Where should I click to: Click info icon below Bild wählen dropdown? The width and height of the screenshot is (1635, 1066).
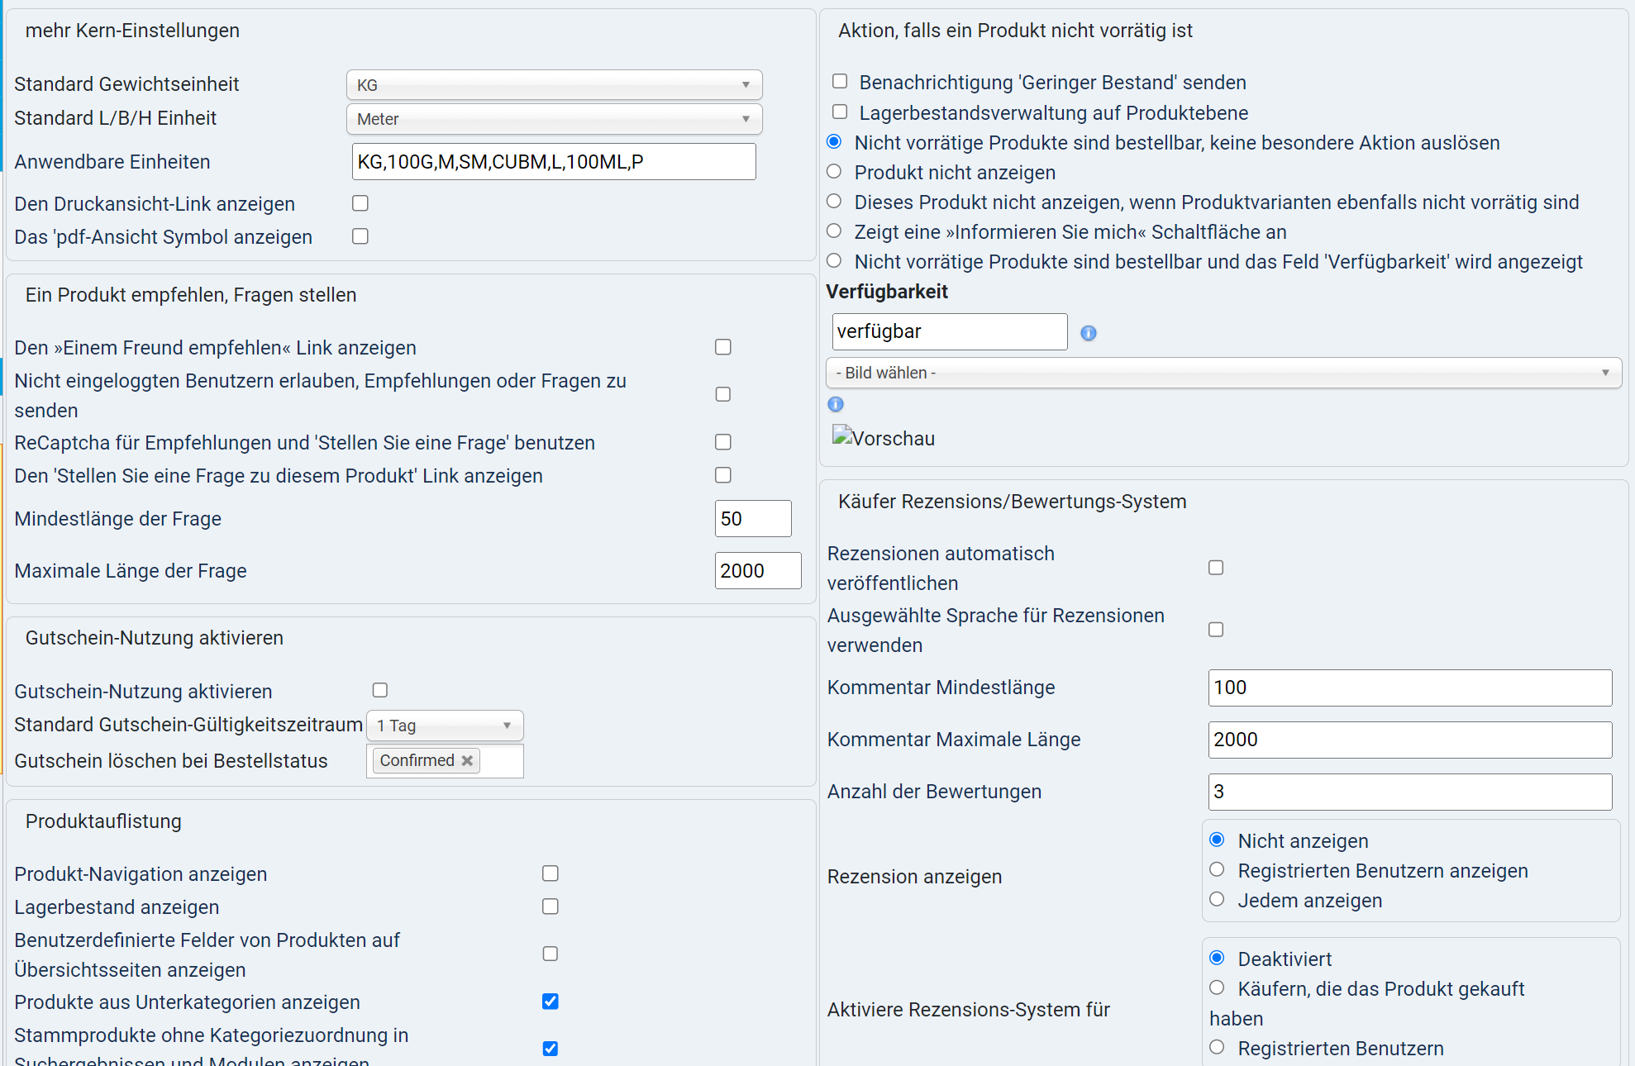[x=836, y=404]
